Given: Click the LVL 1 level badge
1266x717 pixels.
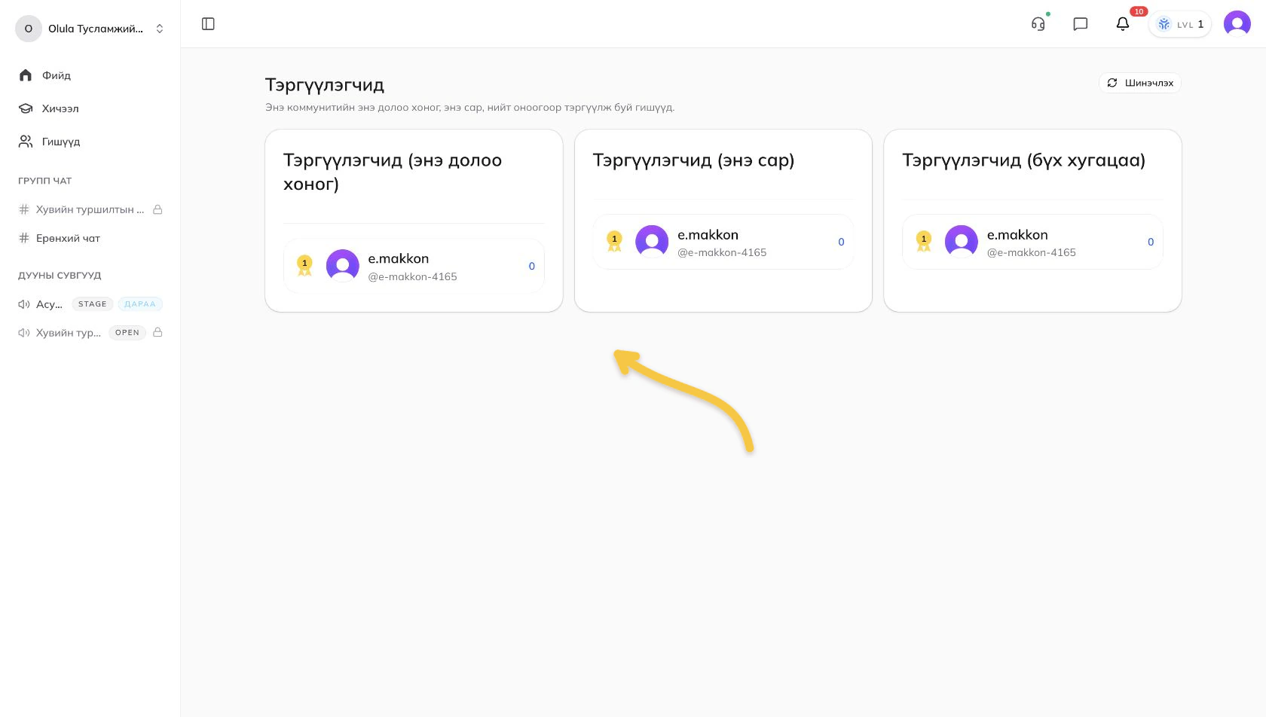Looking at the screenshot, I should (1180, 24).
